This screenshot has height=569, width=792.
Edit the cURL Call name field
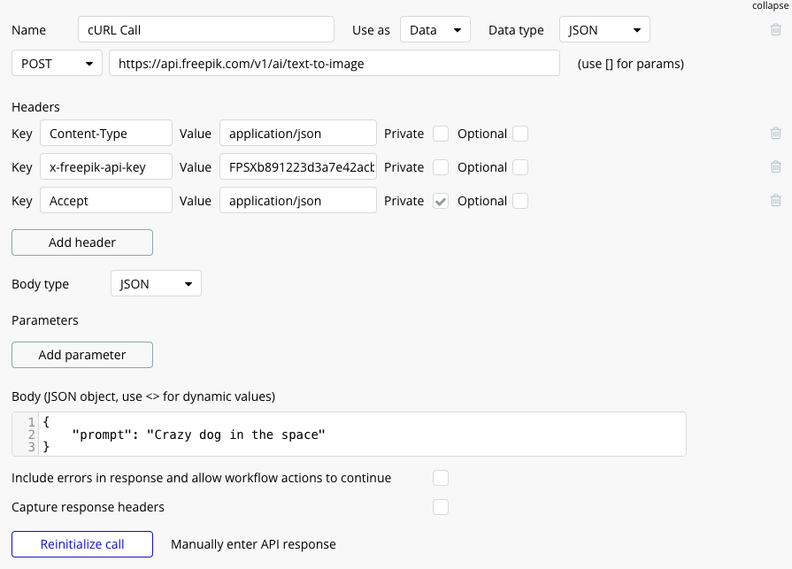[x=205, y=29]
